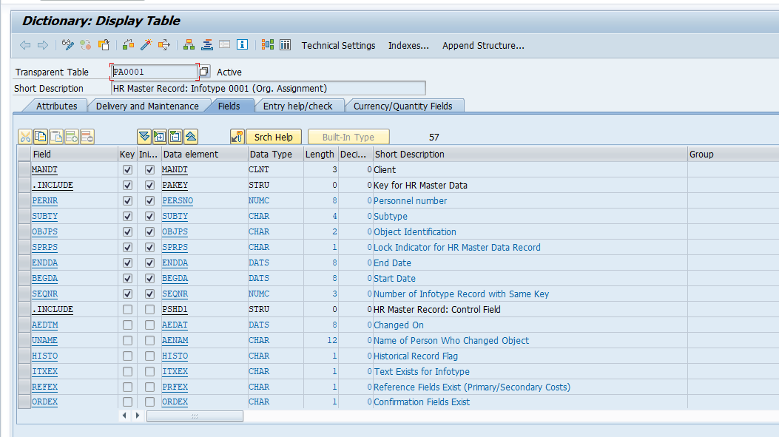Cut a field row using the scissors icon

25,136
